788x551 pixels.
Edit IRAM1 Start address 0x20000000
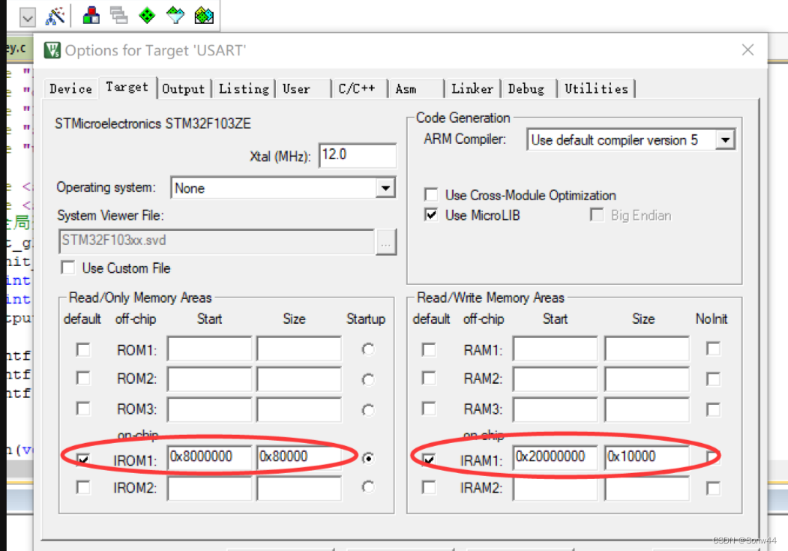coord(556,457)
